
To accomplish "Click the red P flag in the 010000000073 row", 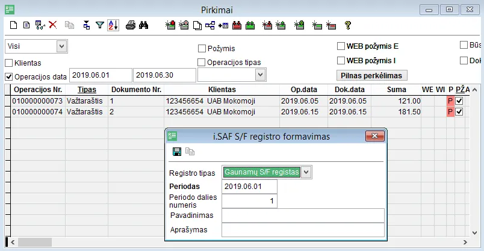I will [x=450, y=101].
